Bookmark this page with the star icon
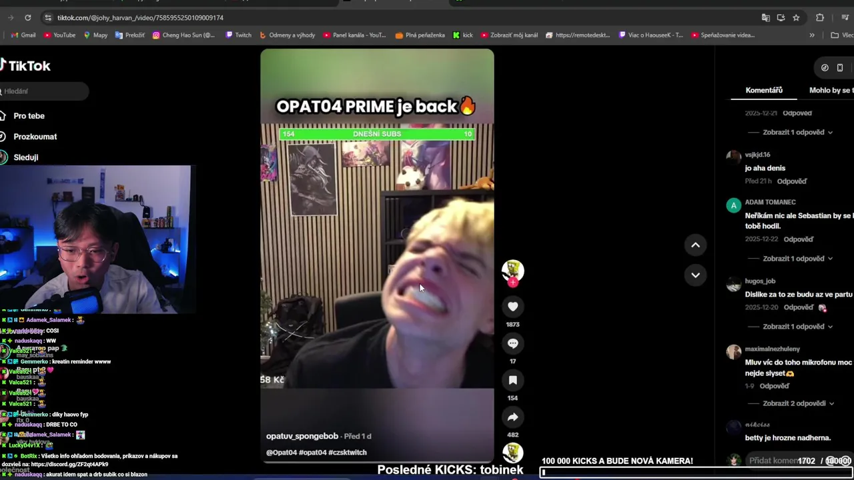The width and height of the screenshot is (854, 480). 796,17
